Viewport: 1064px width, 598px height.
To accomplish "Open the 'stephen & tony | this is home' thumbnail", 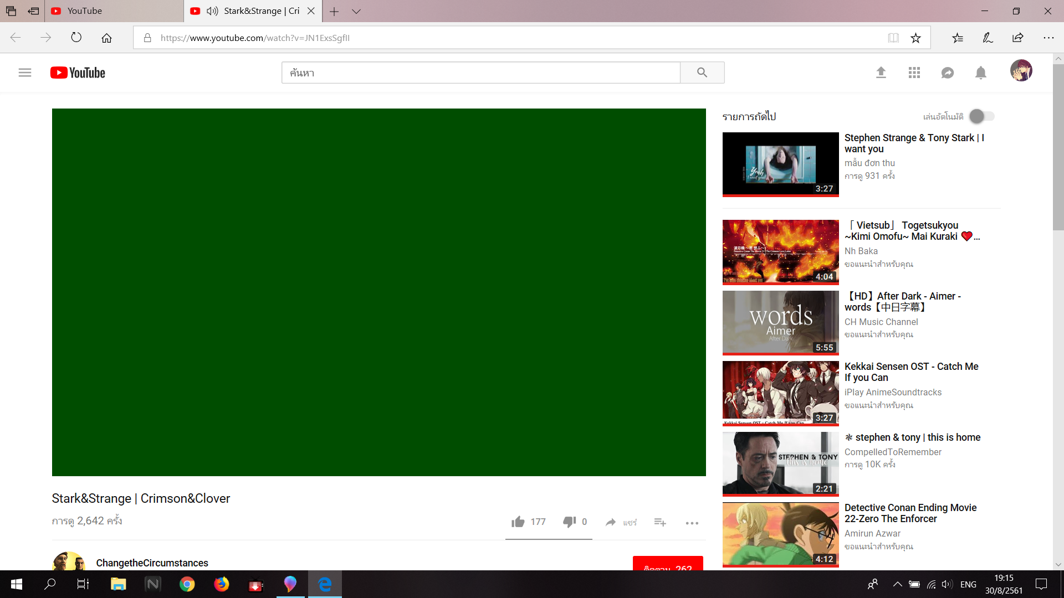I will (x=780, y=463).
